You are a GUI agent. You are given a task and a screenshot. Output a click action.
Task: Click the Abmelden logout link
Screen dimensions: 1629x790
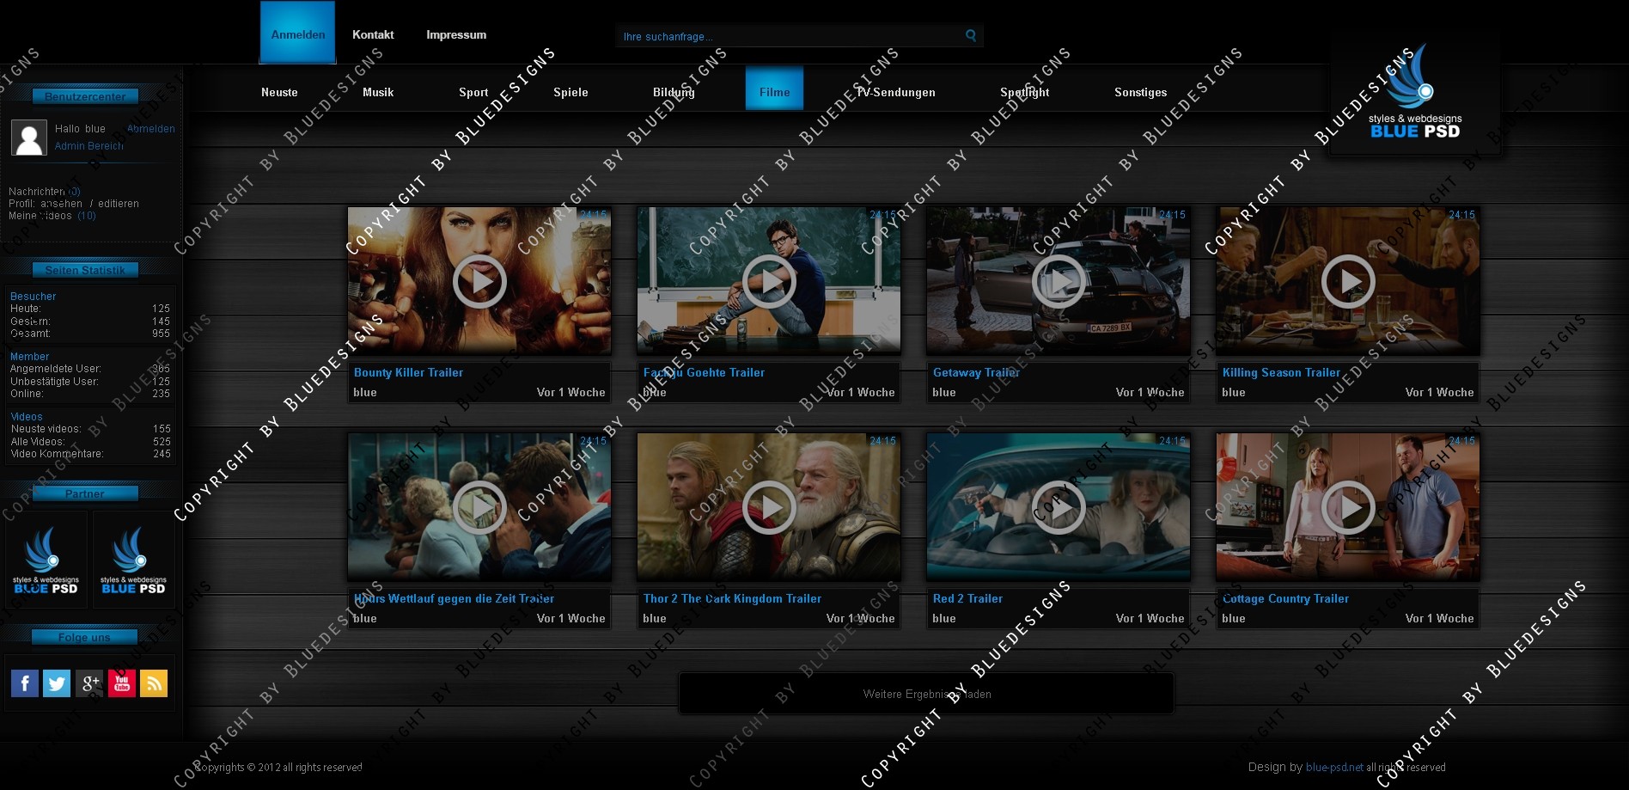[x=151, y=129]
